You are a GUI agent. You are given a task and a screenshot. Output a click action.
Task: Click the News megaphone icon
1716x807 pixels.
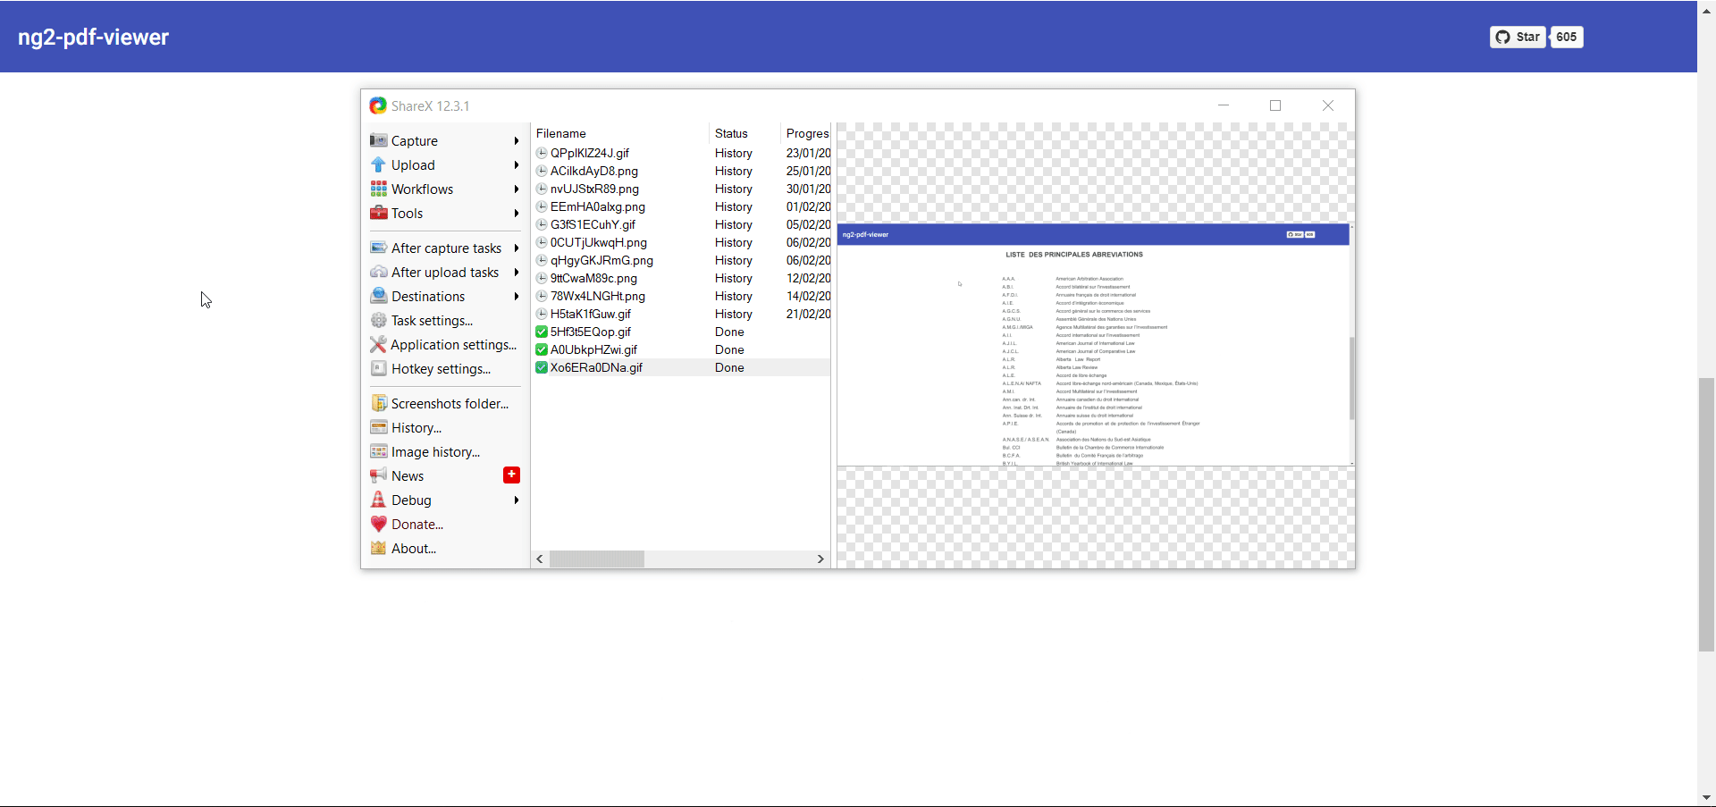pyautogui.click(x=379, y=475)
